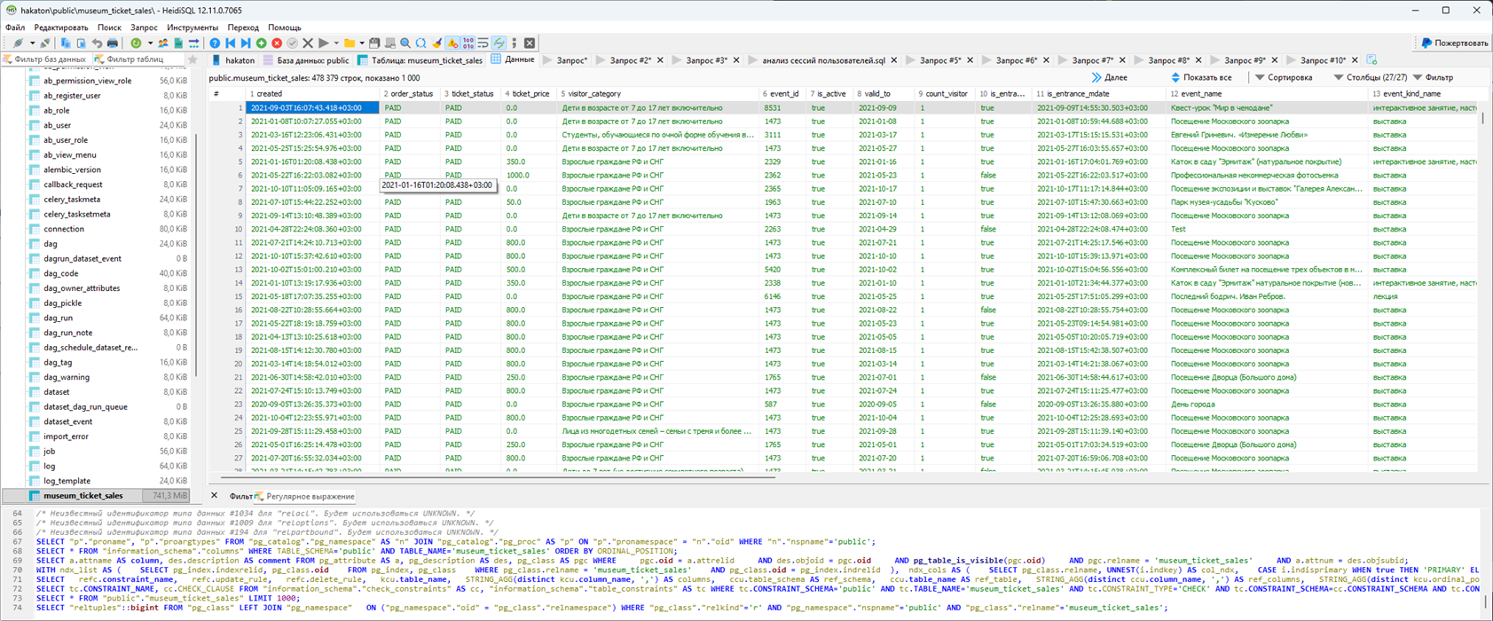The width and height of the screenshot is (1493, 621).
Task: Click the Undo arrow icon in toolbar
Action: [x=97, y=43]
